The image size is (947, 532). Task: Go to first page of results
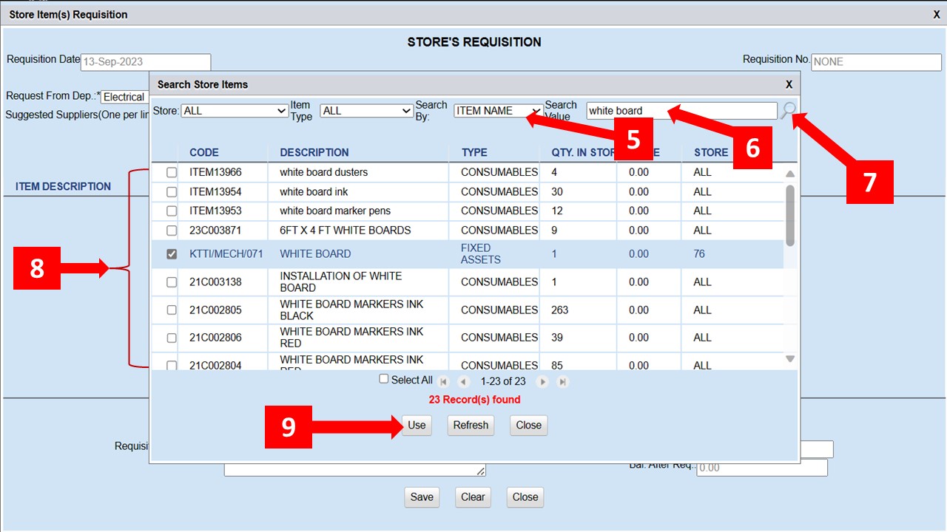(x=444, y=382)
